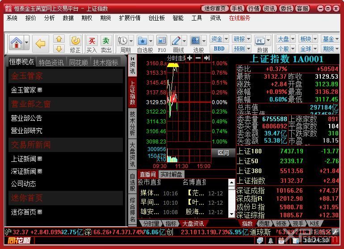Select the 技术分析 side tab
This screenshot has height=249, width=344.
click(x=132, y=123)
